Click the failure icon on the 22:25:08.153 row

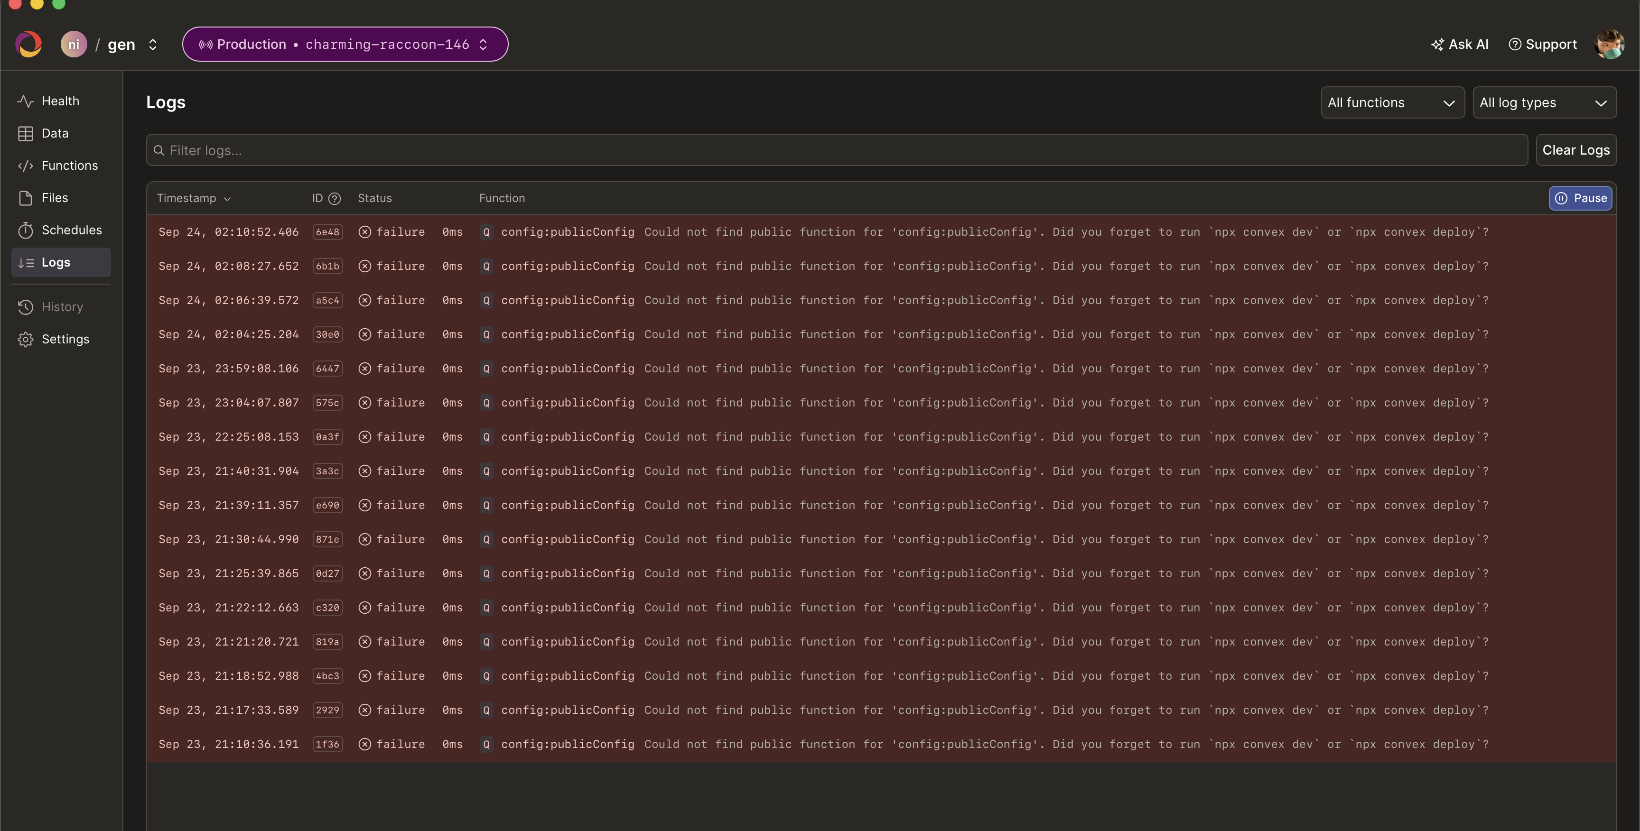click(x=365, y=436)
